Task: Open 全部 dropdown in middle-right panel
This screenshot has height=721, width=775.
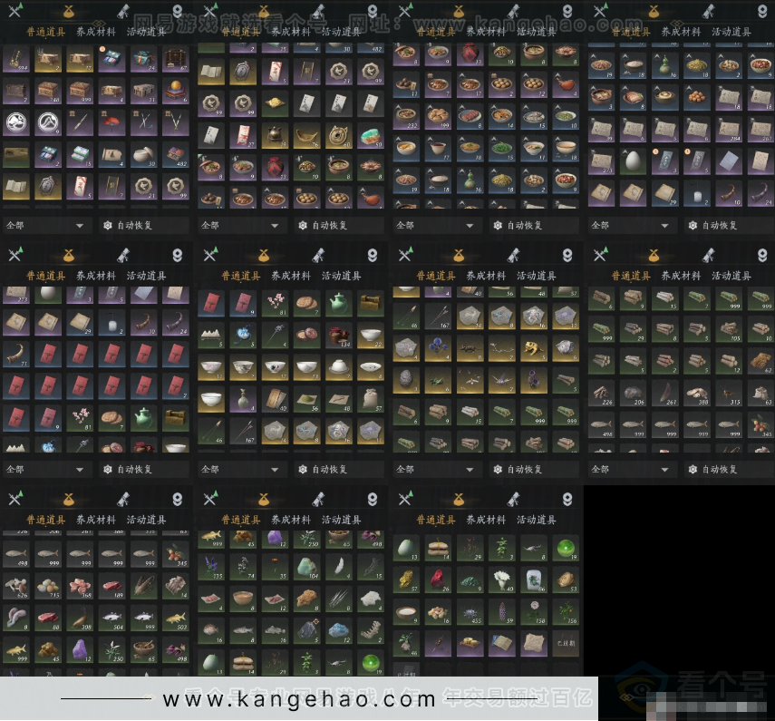Action: click(x=631, y=469)
